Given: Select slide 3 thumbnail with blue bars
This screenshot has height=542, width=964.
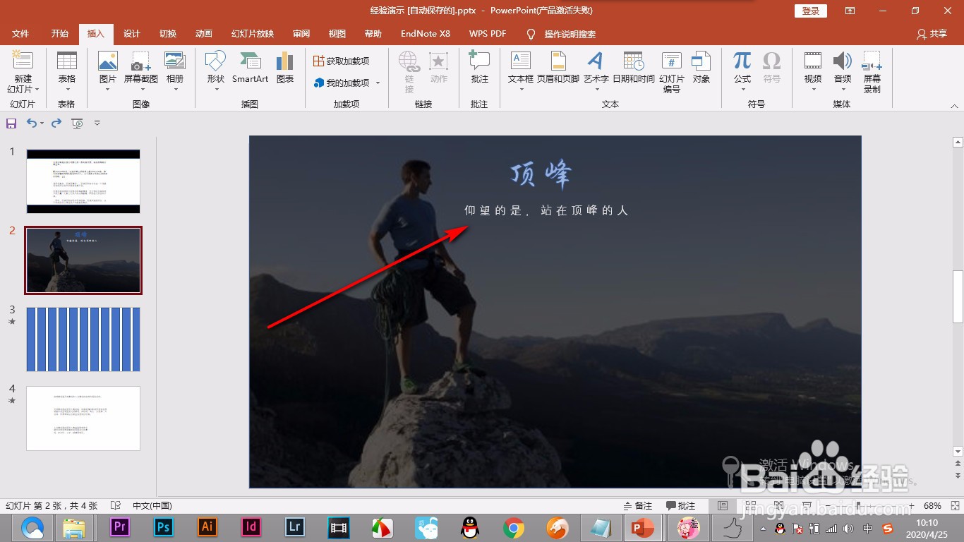Looking at the screenshot, I should (83, 339).
